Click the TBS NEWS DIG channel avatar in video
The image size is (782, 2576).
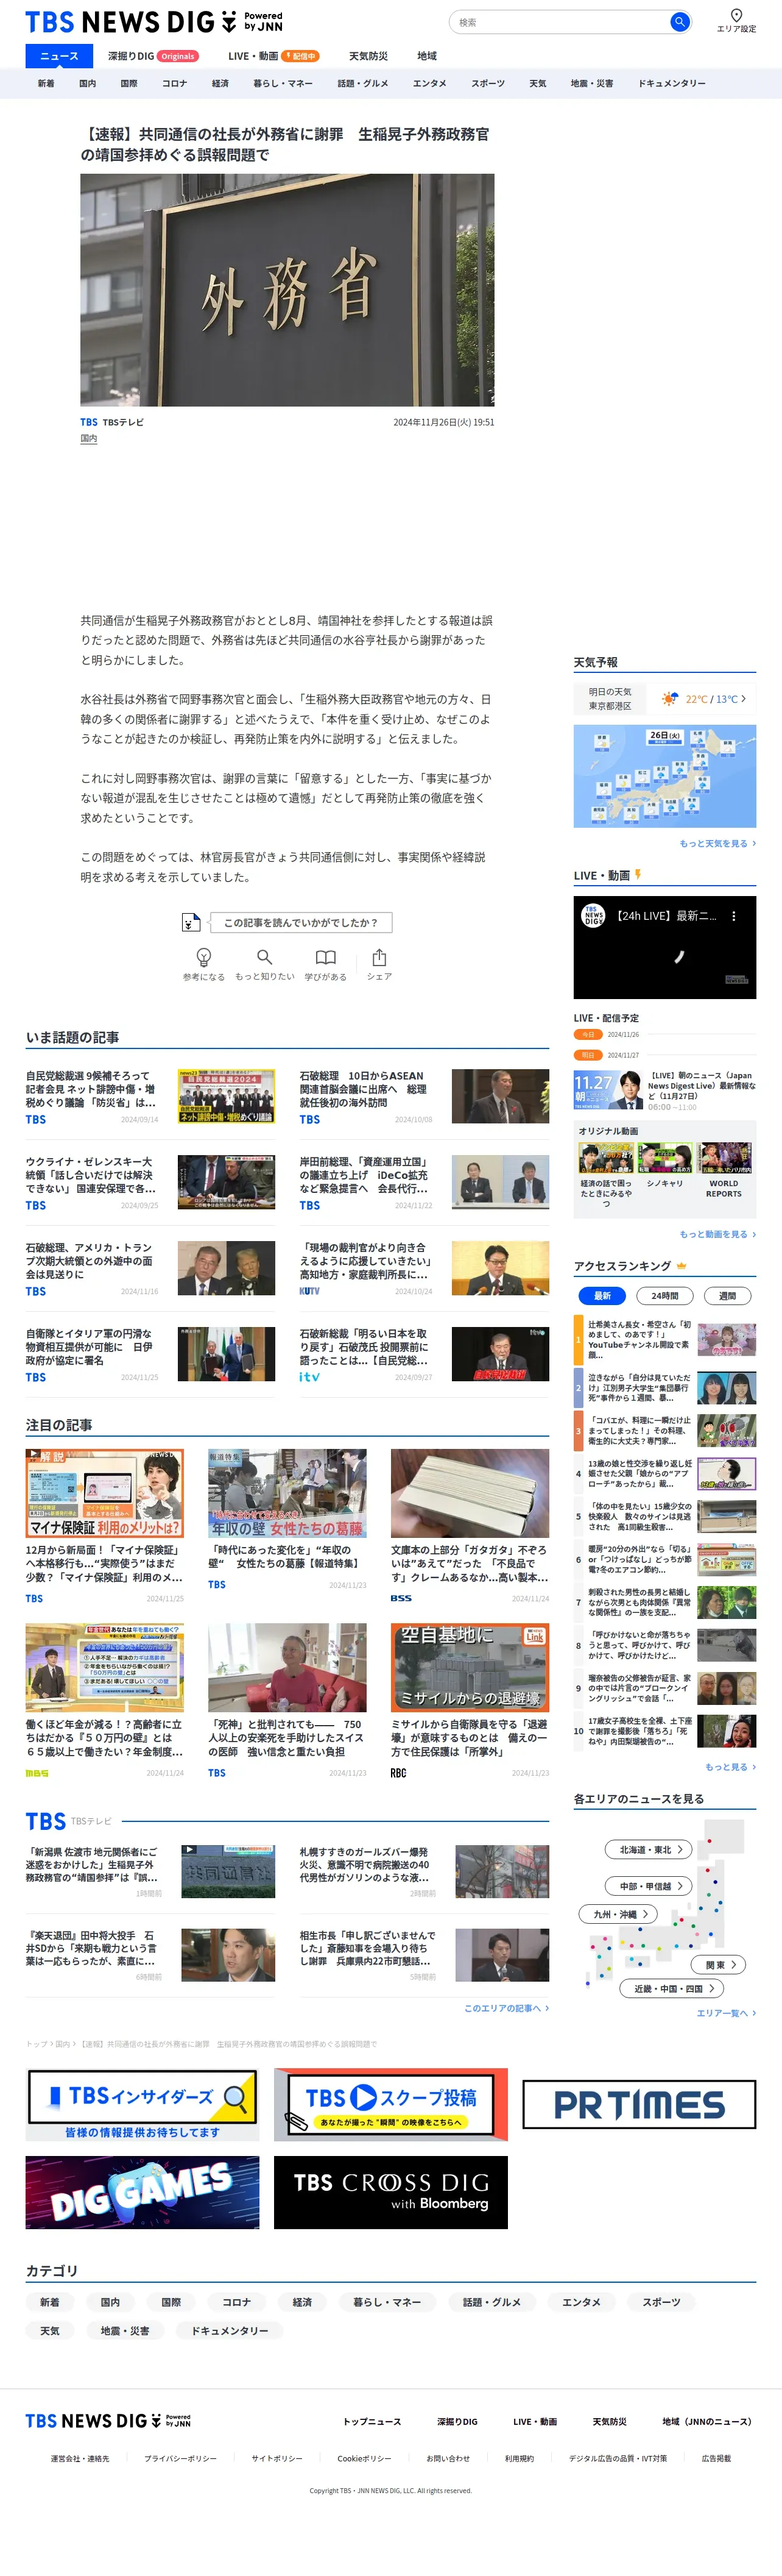coord(594,916)
